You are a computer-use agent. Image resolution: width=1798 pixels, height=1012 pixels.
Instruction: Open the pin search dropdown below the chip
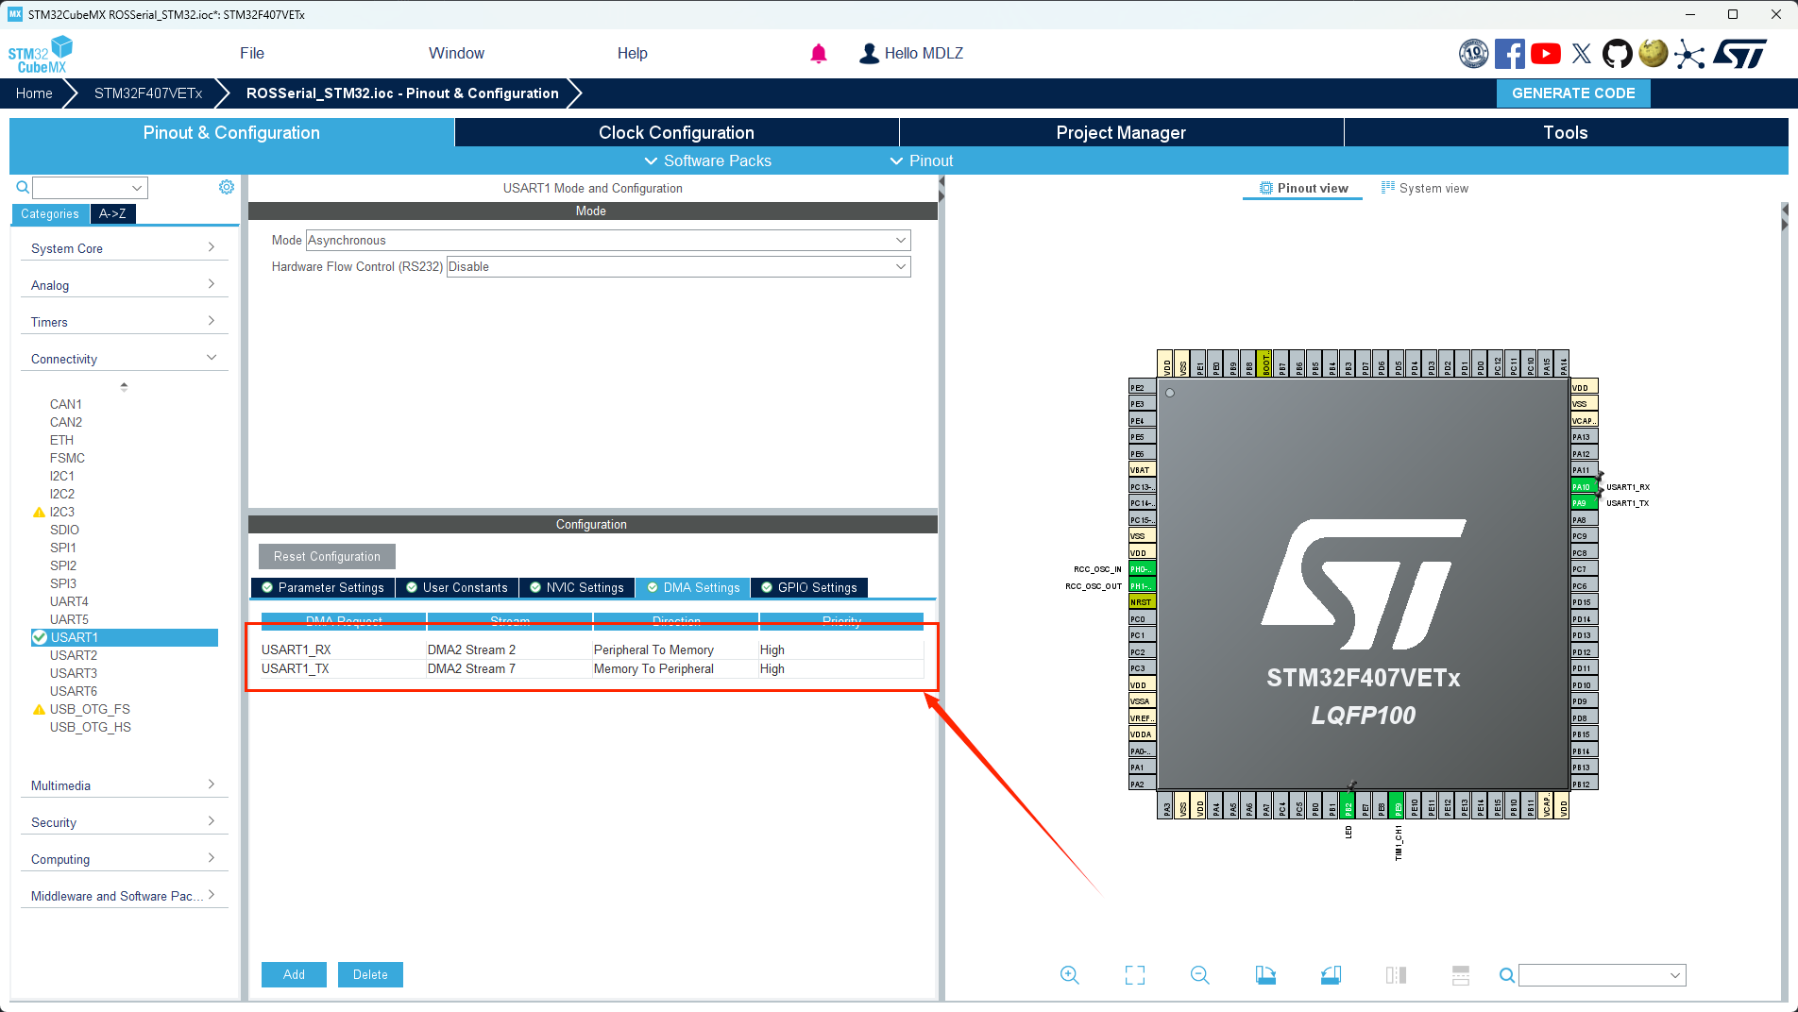tap(1603, 975)
